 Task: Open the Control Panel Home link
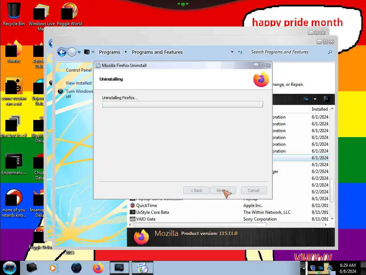click(x=79, y=70)
